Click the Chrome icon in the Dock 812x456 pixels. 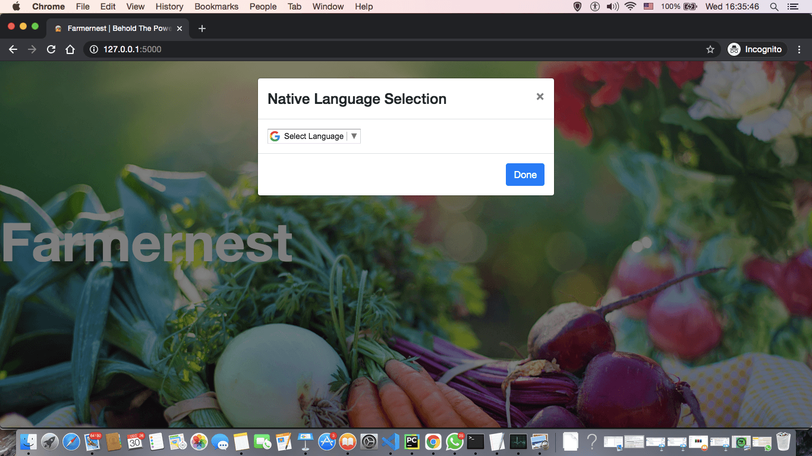(x=433, y=441)
